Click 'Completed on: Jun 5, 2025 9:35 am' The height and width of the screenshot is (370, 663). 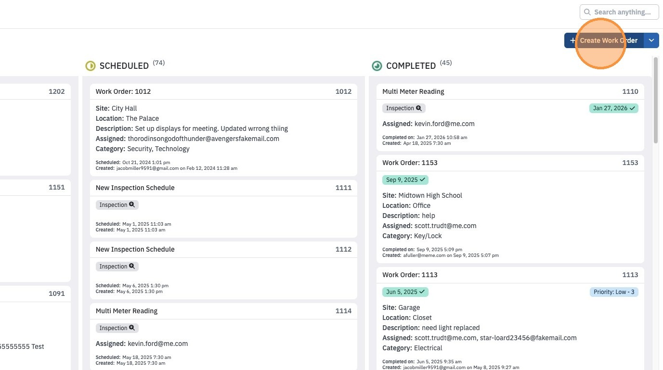[422, 362]
